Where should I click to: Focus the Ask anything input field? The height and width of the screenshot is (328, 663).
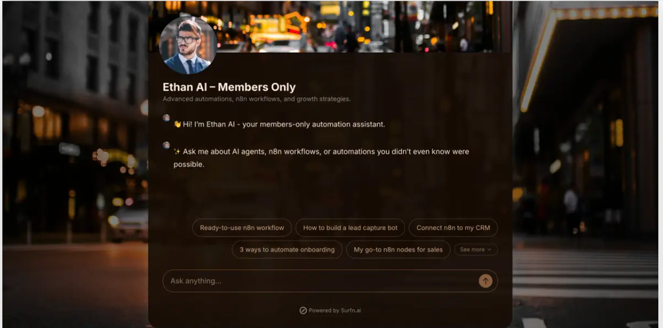click(x=320, y=281)
